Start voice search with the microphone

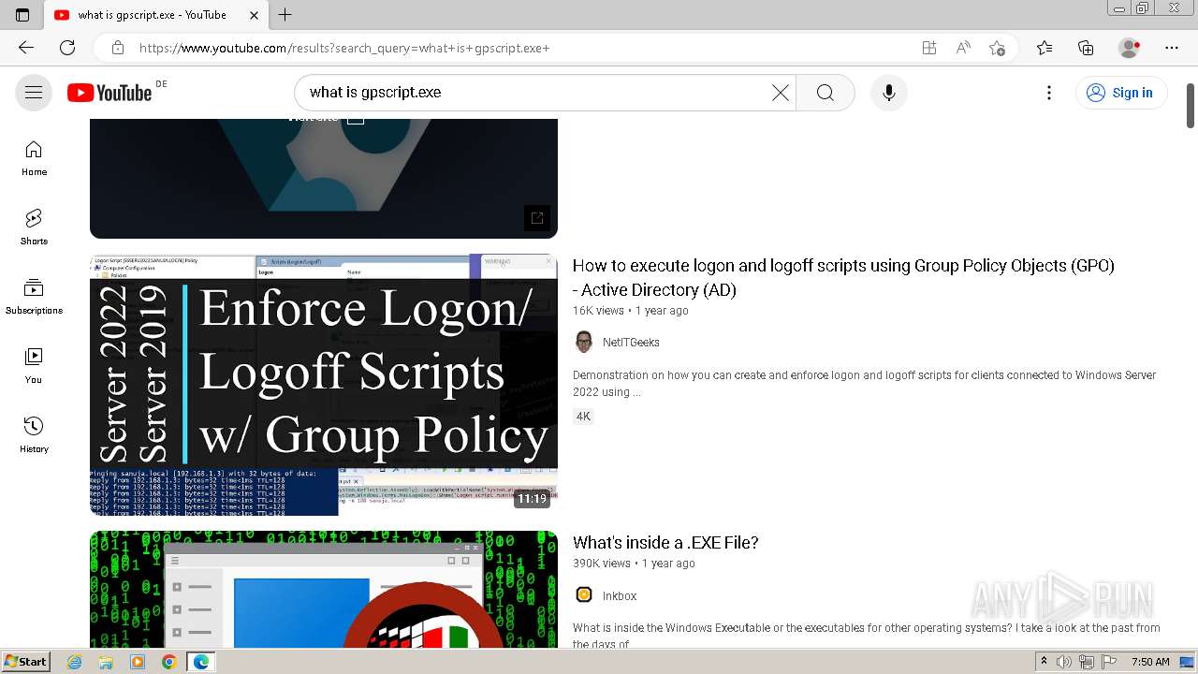point(889,93)
